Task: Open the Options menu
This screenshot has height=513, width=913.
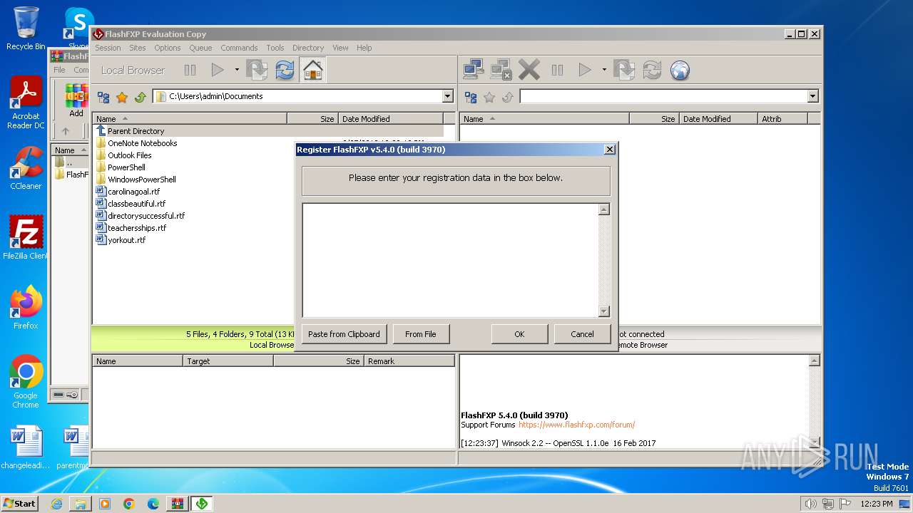Action: pyautogui.click(x=168, y=48)
